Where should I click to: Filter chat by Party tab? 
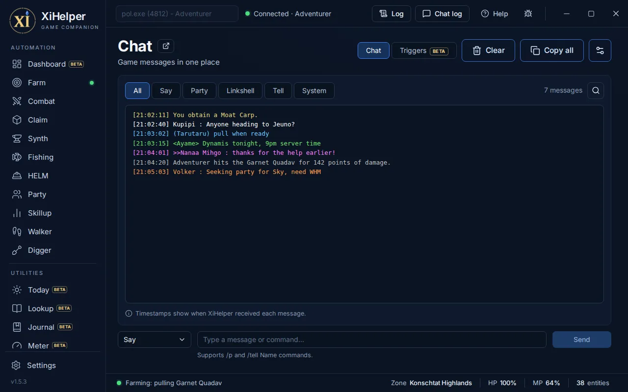pyautogui.click(x=199, y=91)
